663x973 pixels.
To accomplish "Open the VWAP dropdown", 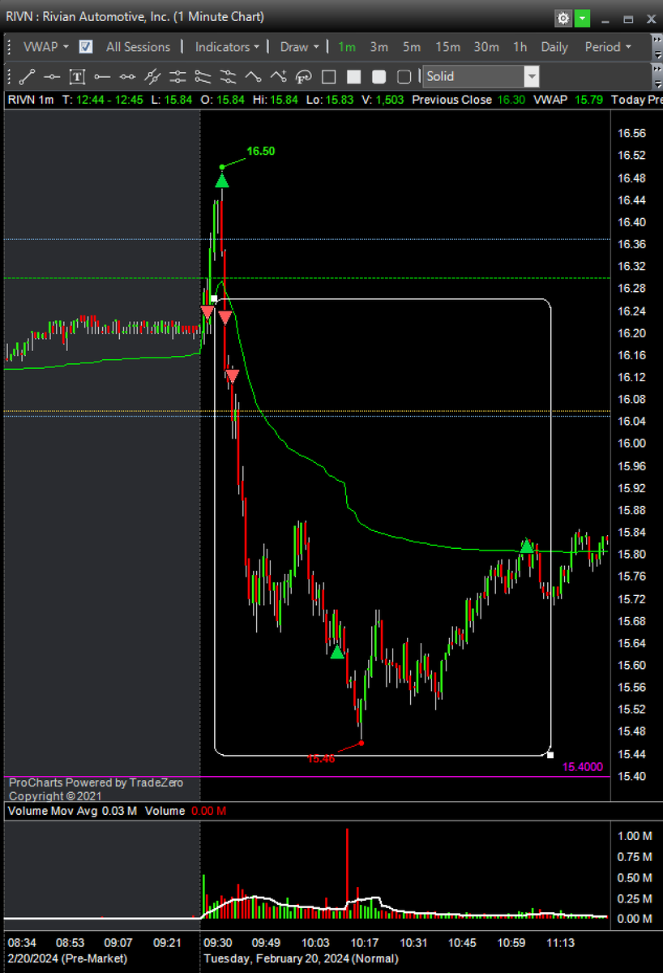I will (46, 47).
